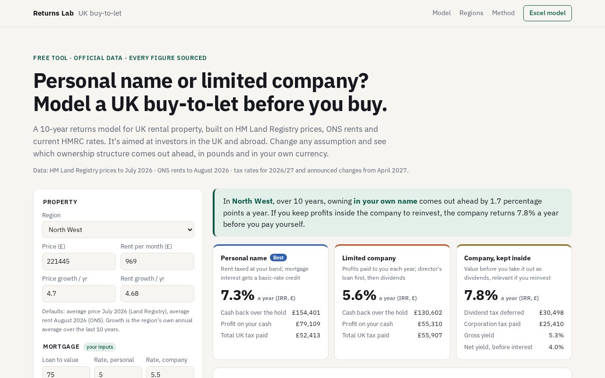
Task: Click the Best badge on Personal name
Action: [x=278, y=258]
